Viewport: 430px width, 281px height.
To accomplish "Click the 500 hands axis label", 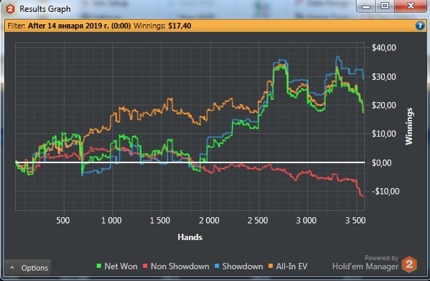I will (x=63, y=221).
